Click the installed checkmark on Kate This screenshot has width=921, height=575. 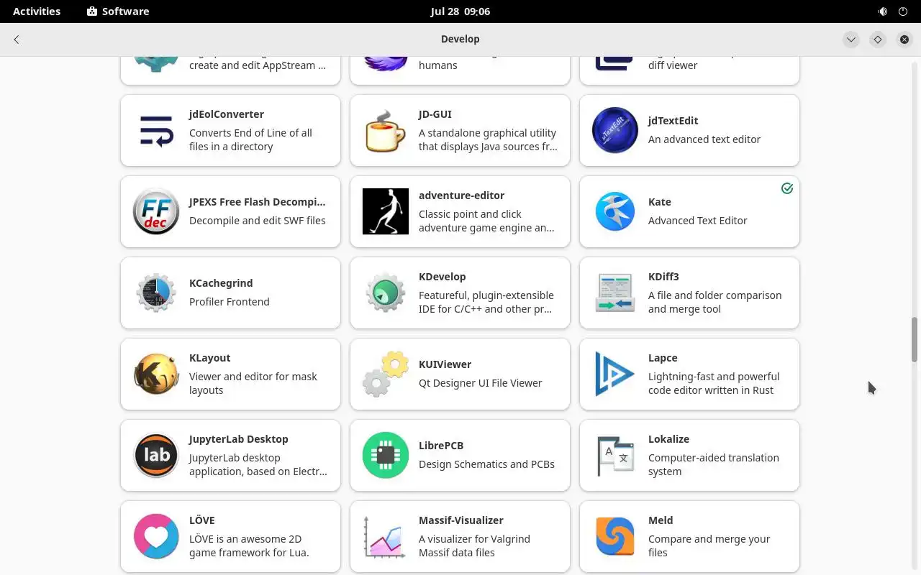[787, 188]
